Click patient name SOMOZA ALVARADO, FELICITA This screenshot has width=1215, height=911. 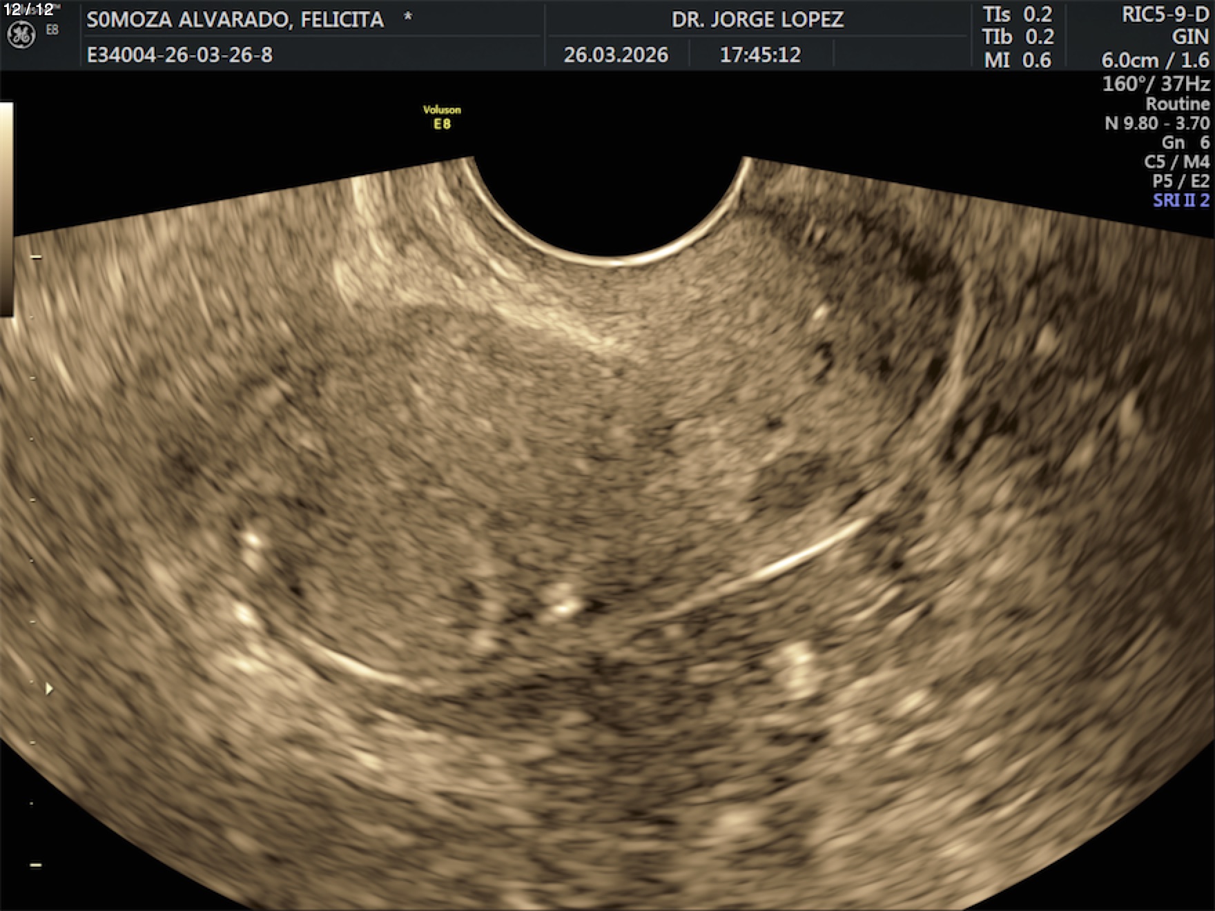pos(235,19)
